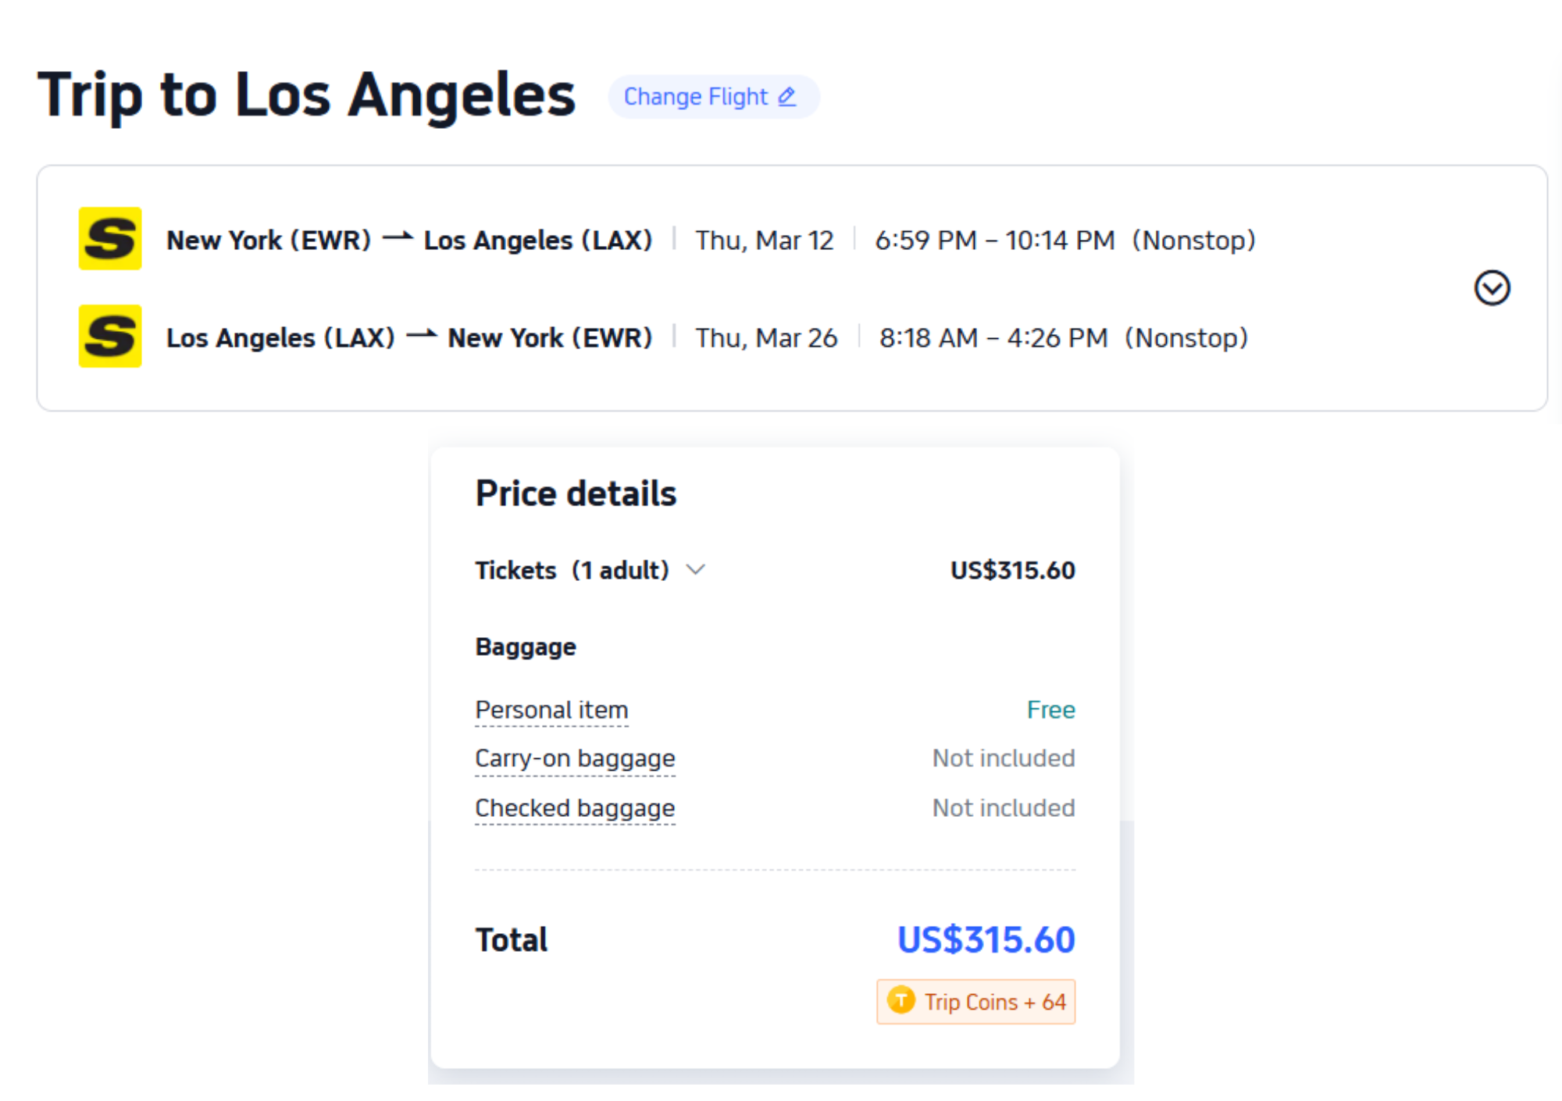Image resolution: width=1562 pixels, height=1101 pixels.
Task: Click the gold Trip Coins coin icon
Action: pos(900,1000)
